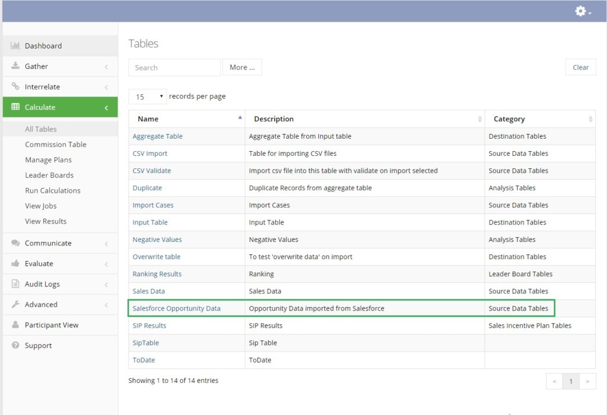
Task: Open the Import Cases table link
Action: tap(153, 205)
